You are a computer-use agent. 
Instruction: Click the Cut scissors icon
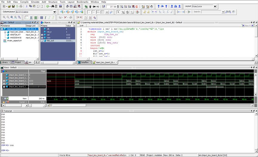tap(27, 7)
